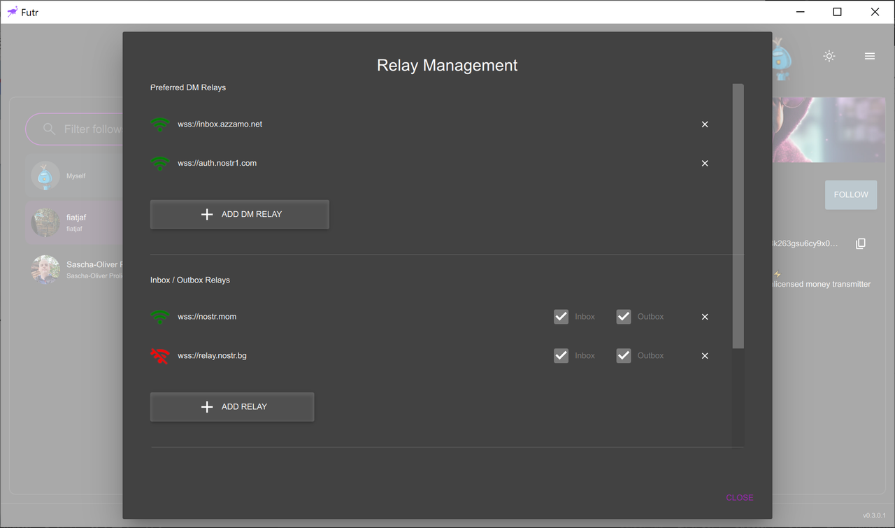Click the relay list vertical scrollbar

tap(738, 216)
